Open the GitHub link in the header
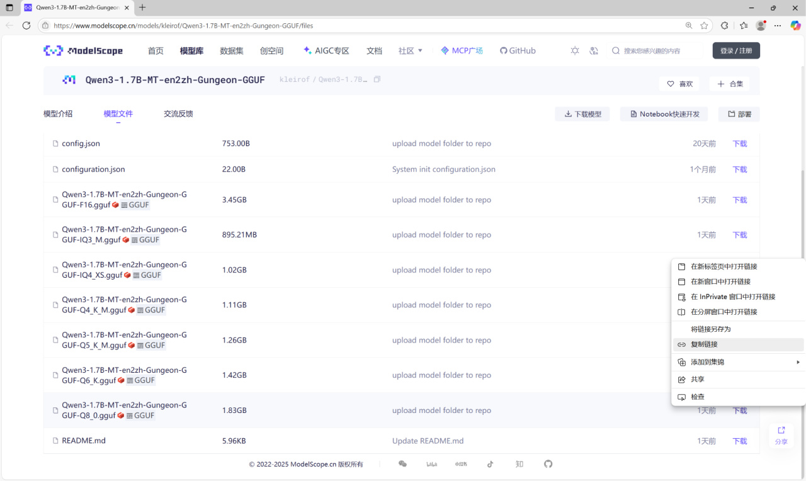 pos(518,51)
